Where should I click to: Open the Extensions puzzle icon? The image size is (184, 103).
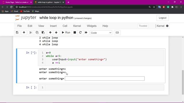click(172, 7)
